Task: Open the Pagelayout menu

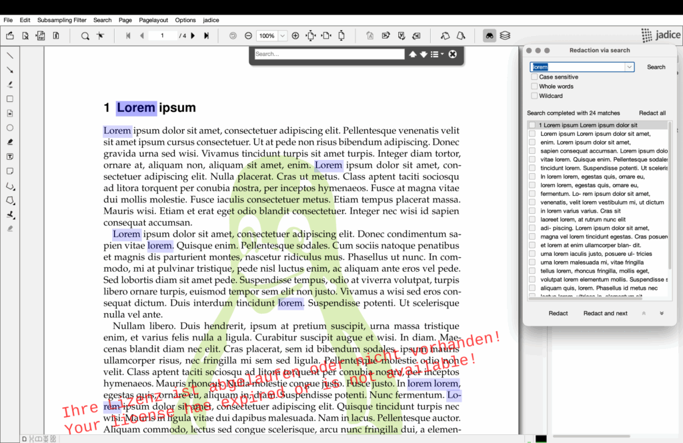Action: tap(153, 21)
